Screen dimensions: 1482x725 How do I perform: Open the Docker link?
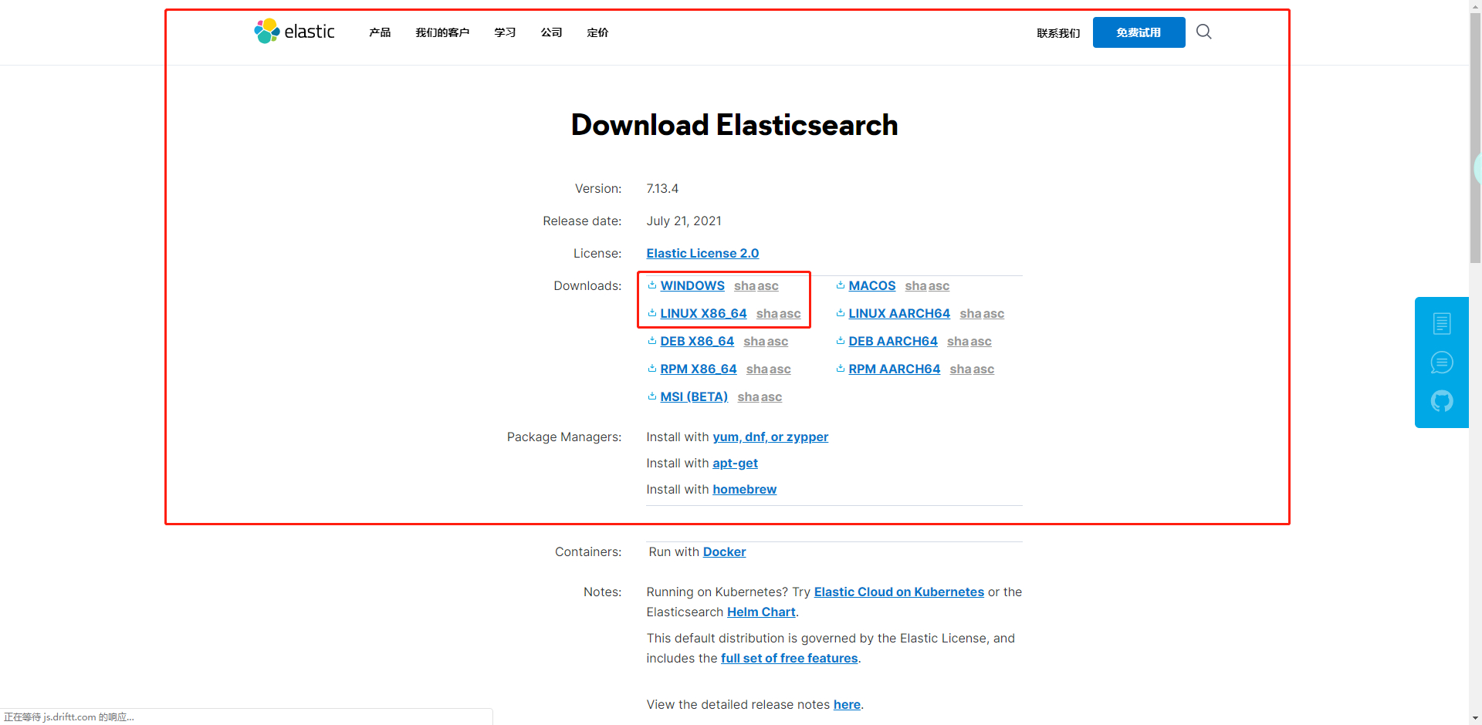click(x=724, y=551)
